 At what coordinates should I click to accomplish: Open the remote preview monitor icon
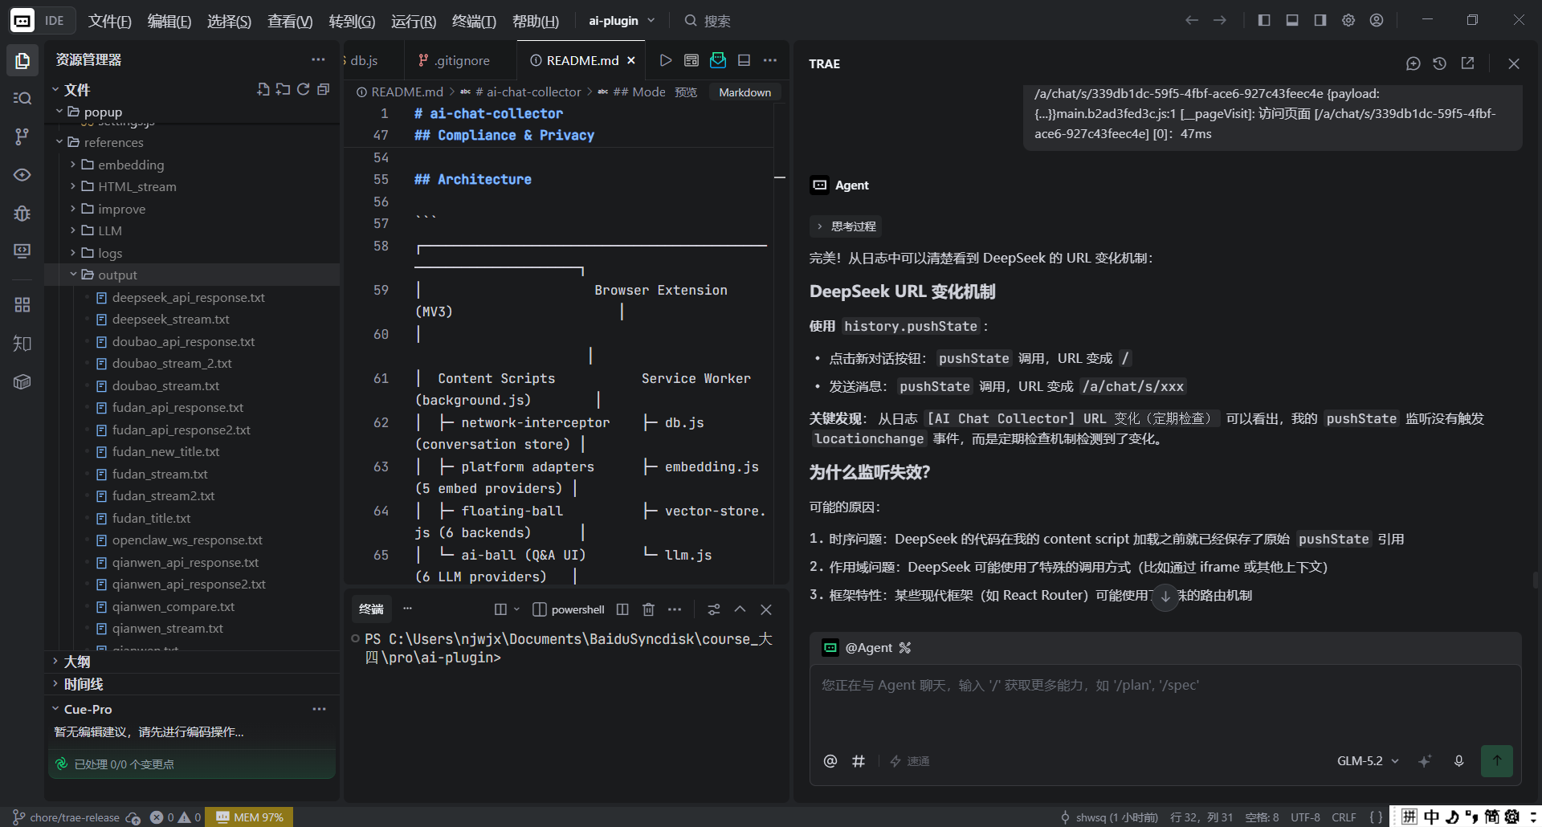click(22, 251)
